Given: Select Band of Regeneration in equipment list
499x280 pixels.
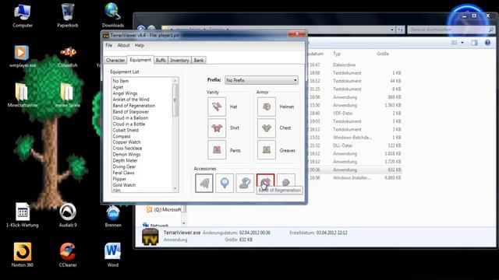Looking at the screenshot, I should [133, 106].
